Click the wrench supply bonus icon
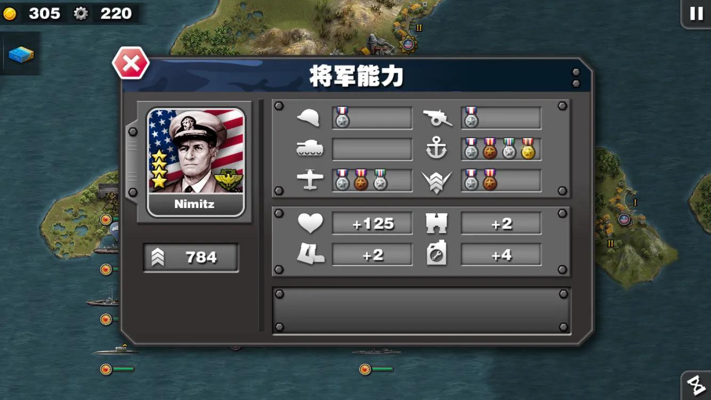This screenshot has width=711, height=400. [437, 254]
